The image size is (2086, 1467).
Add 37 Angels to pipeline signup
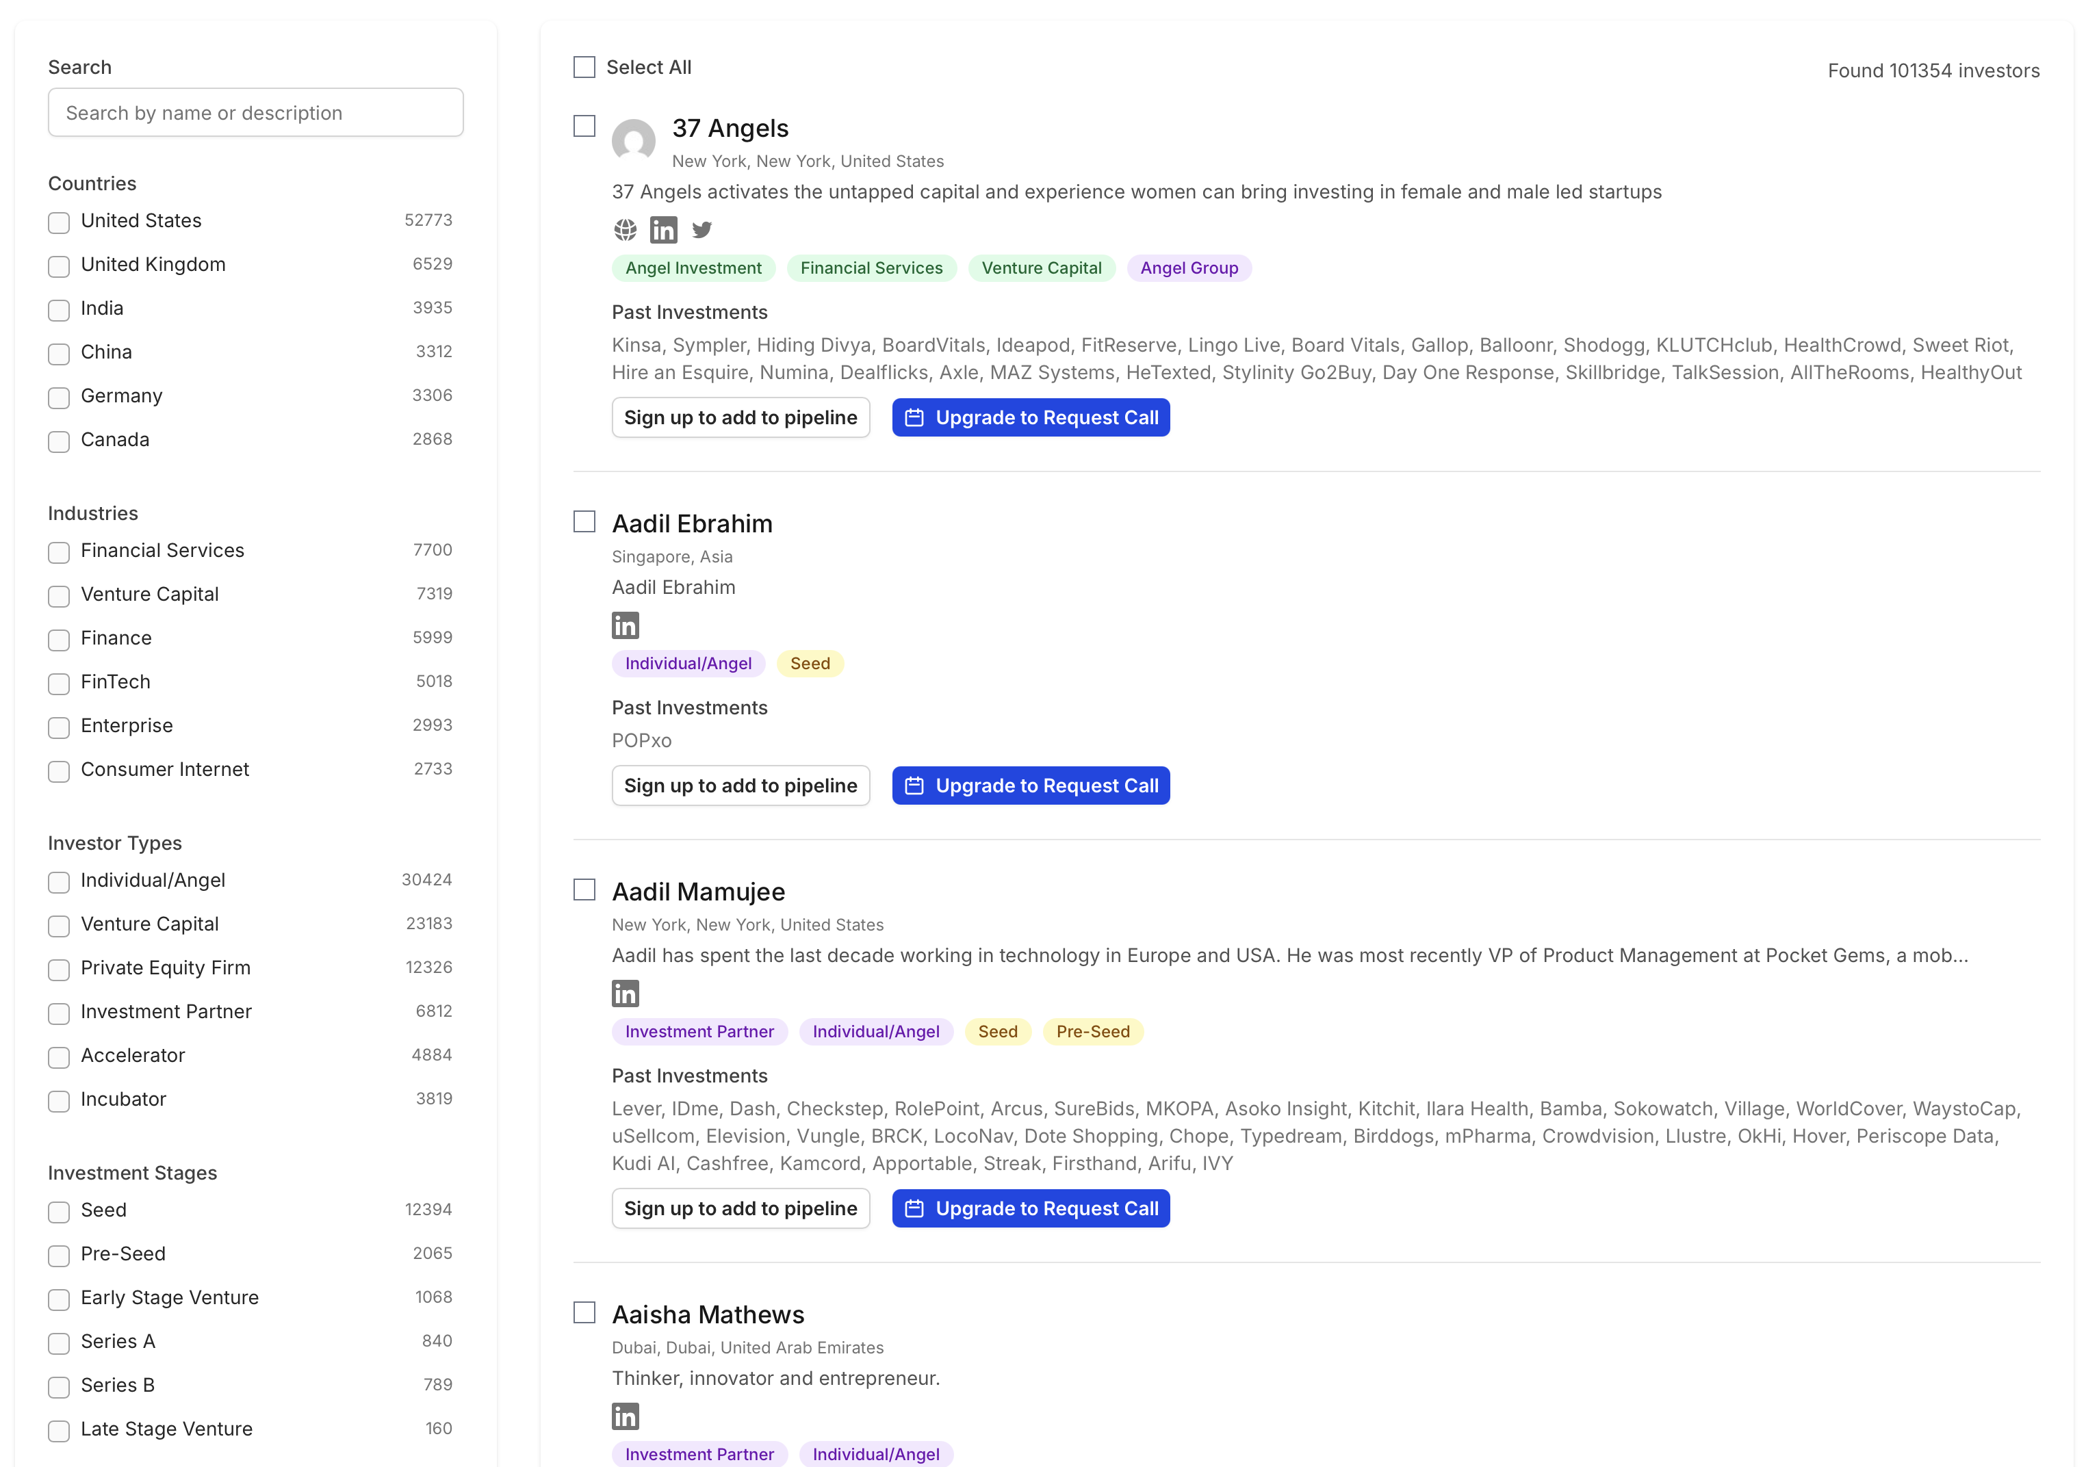(x=741, y=418)
